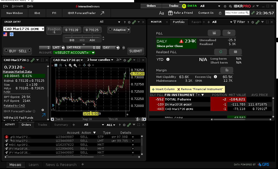Viewport: 278px width, 169px height.
Task: Toggle the chart crosshair tool
Action: pos(80,65)
